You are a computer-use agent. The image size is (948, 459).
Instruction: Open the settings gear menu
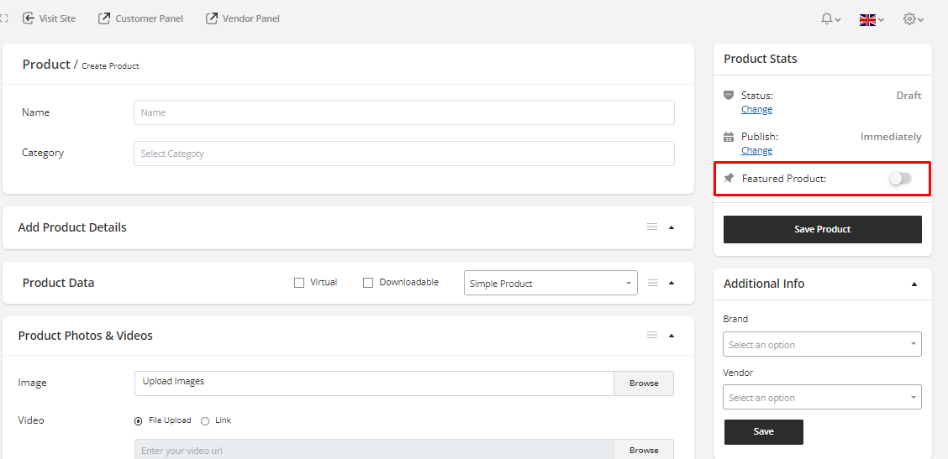click(912, 19)
